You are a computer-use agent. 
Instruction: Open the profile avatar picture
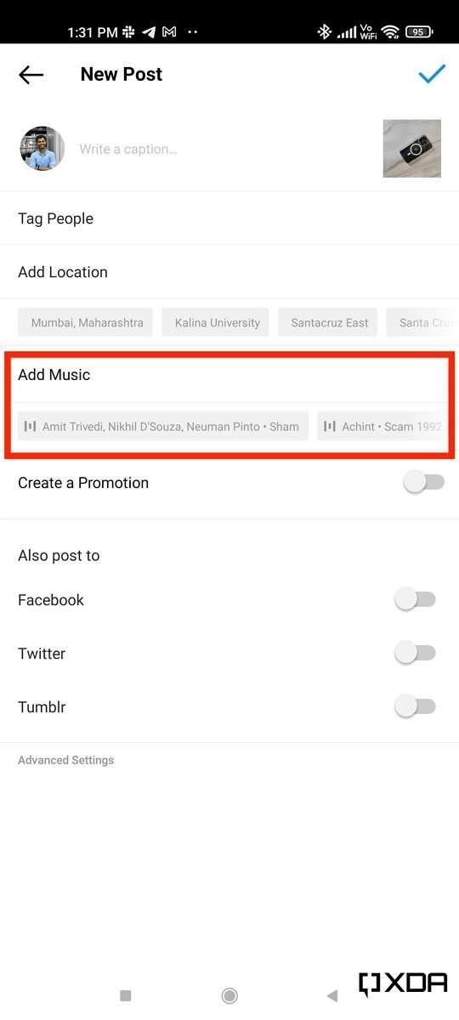pos(42,149)
